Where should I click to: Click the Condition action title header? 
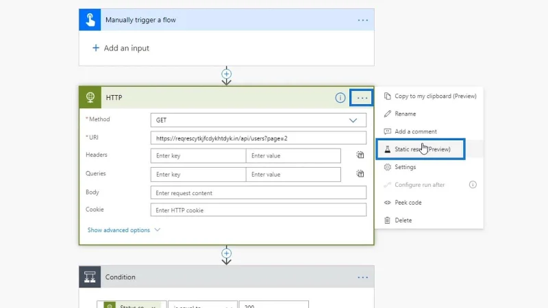121,277
